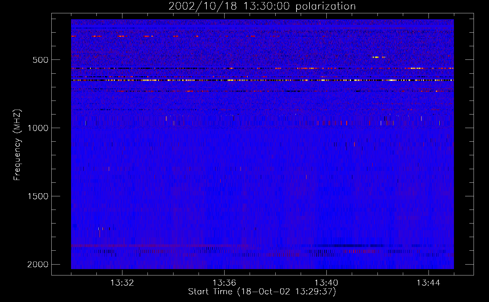489x302 pixels.
Task: Click the 13:32 time tick label
Action: [122, 283]
